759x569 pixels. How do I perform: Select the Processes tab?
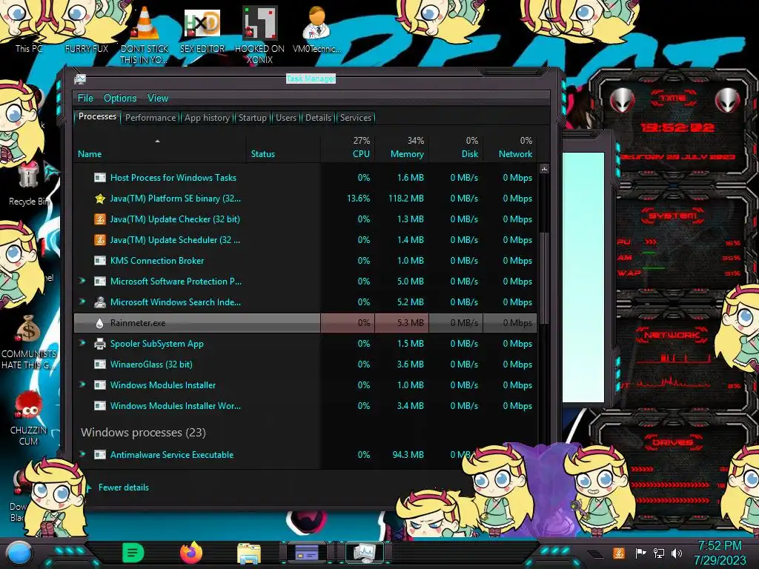click(97, 116)
